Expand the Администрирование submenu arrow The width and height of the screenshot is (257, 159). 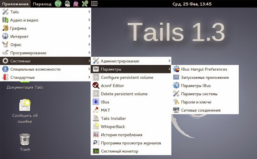click(x=169, y=61)
